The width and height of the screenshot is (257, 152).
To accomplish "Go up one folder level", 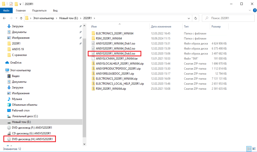I will tap(21, 18).
